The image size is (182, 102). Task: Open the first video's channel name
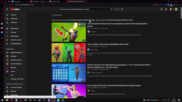point(93,31)
